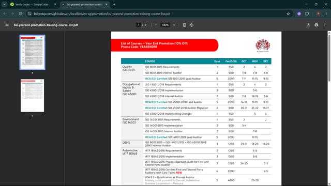Click ISO 45001:2018 Implementing Changes course

tap(168, 114)
